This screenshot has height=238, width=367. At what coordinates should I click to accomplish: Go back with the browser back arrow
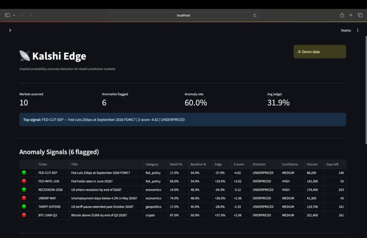click(x=22, y=15)
